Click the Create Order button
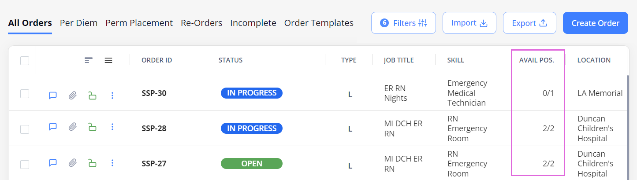 [x=596, y=23]
